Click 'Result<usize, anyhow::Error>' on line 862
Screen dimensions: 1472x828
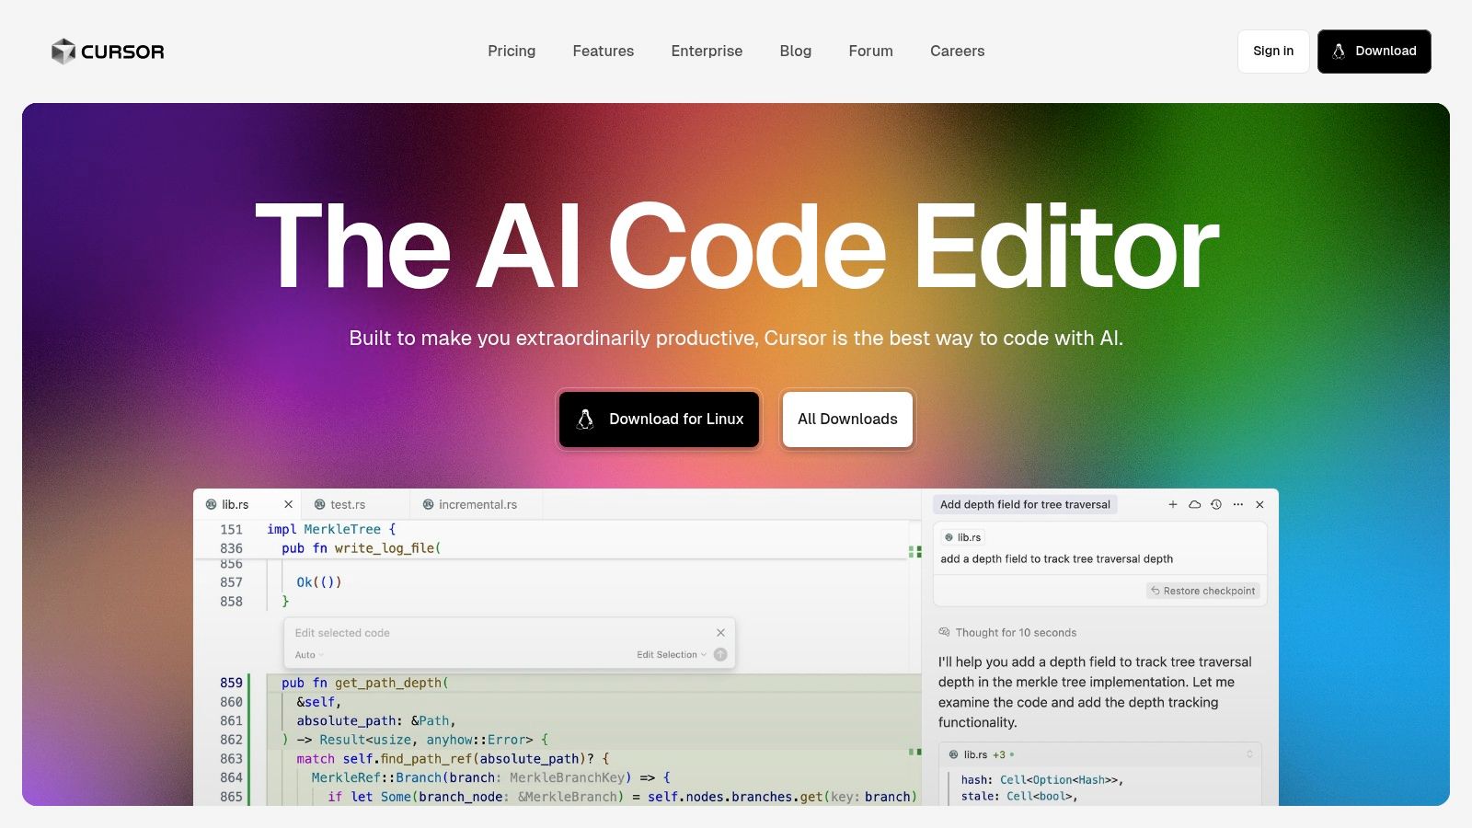click(x=426, y=740)
